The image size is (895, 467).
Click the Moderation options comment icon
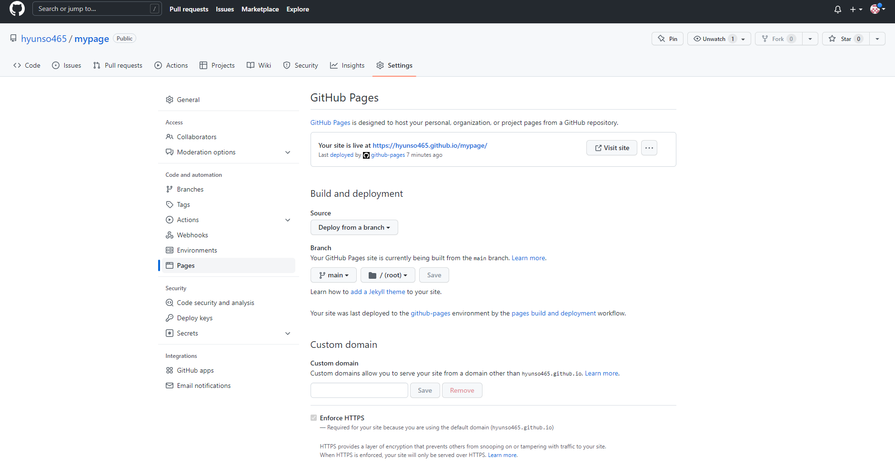(170, 152)
